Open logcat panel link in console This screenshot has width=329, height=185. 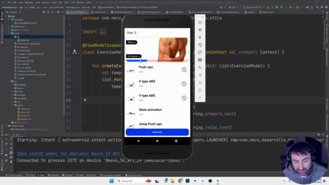tap(68, 154)
